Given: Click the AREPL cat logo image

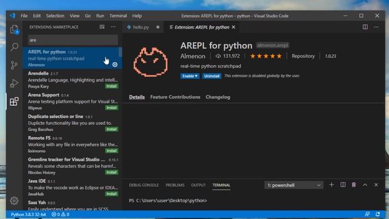Looking at the screenshot, I should (x=150, y=62).
